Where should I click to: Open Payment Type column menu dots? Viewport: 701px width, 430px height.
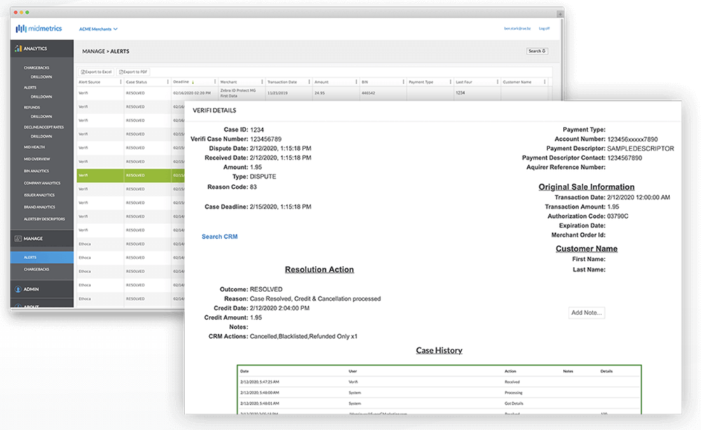tap(450, 82)
